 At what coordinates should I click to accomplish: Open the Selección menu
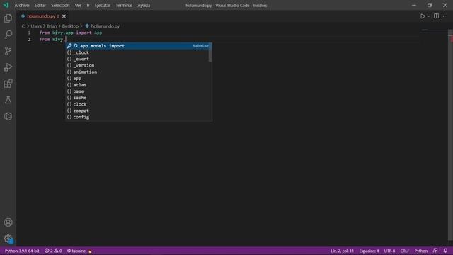coord(60,5)
